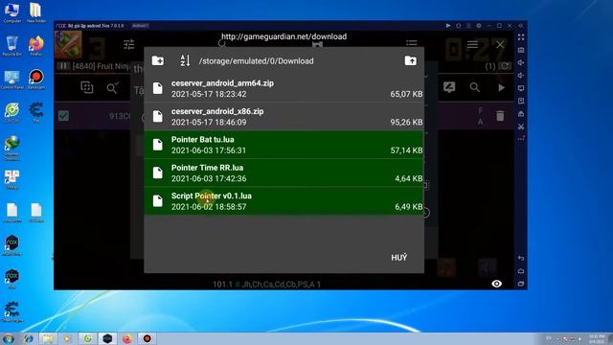Open GameGuardian filter settings sliders icon

tap(129, 45)
